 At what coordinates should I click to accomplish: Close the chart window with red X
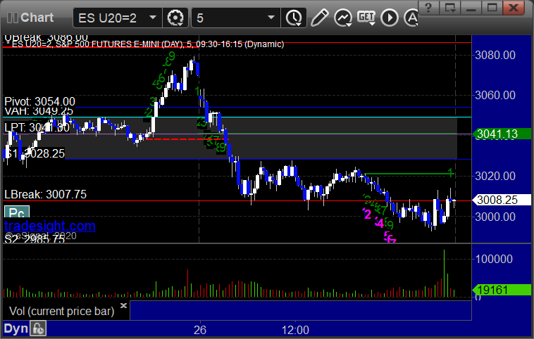coord(514,7)
